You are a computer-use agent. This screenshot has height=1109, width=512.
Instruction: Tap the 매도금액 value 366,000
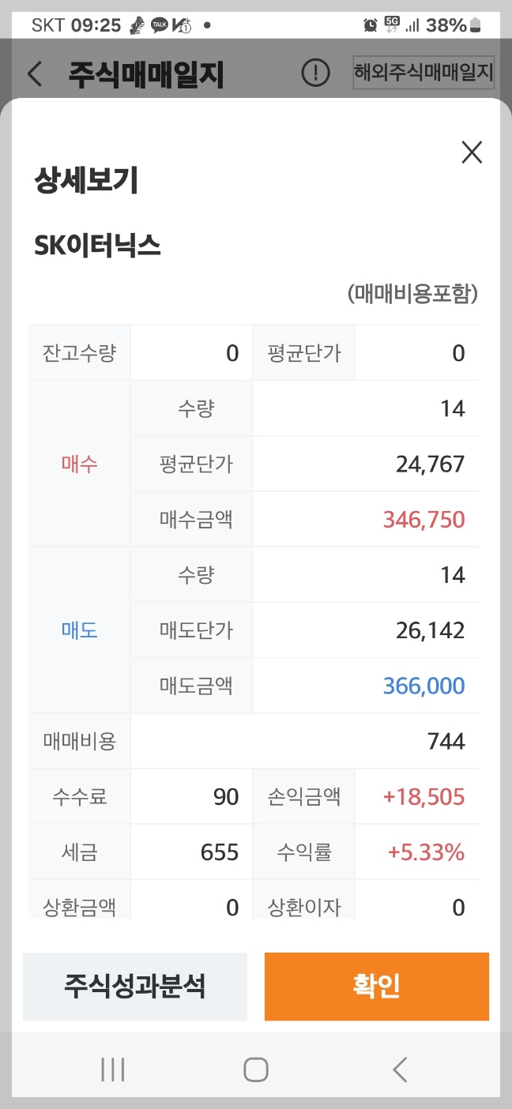(x=422, y=686)
